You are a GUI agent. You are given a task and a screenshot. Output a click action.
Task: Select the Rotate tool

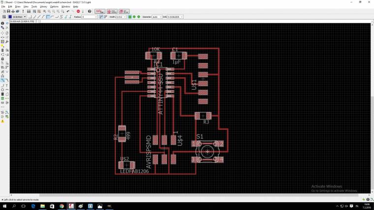7,37
